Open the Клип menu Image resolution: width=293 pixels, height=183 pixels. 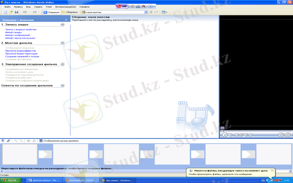(x=49, y=7)
